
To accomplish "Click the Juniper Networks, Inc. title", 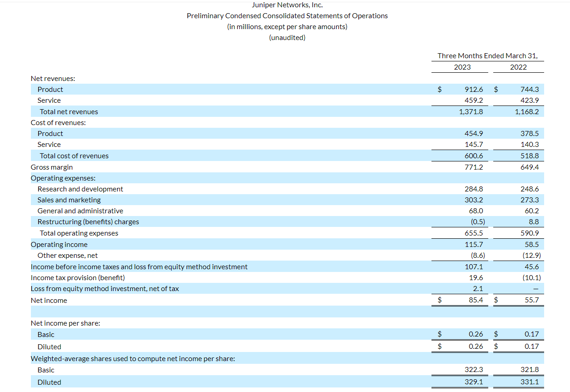I will [287, 5].
